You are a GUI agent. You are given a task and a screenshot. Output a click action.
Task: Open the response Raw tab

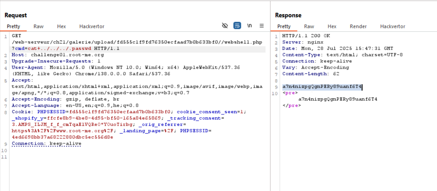coord(309,26)
